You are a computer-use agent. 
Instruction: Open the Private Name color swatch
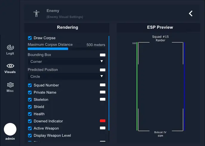coord(103,92)
